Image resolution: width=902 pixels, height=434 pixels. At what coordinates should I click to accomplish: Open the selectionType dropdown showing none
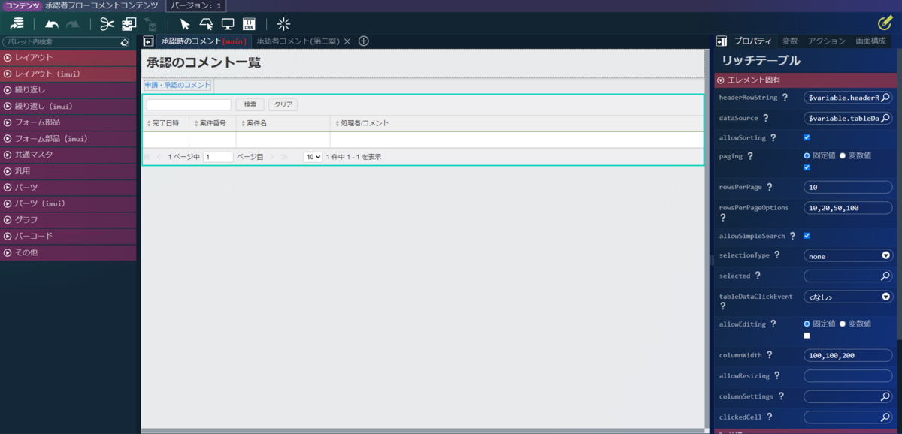tap(848, 256)
